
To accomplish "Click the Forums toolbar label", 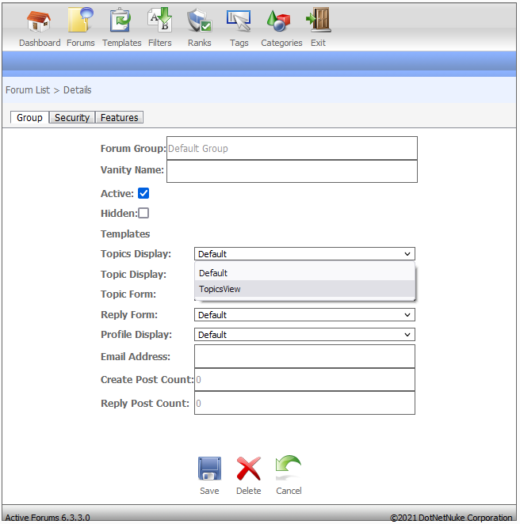I will 81,43.
